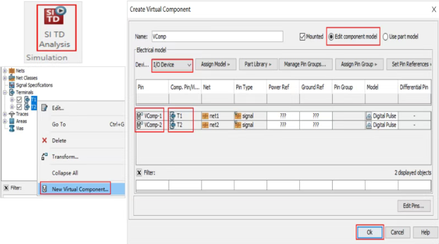Click the Power Ref ??? cell for VComp-1

pos(283,116)
